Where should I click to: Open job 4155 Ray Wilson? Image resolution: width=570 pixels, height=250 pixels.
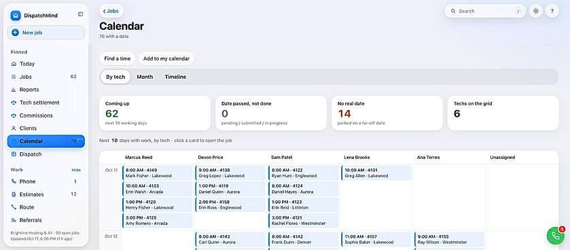(449, 239)
